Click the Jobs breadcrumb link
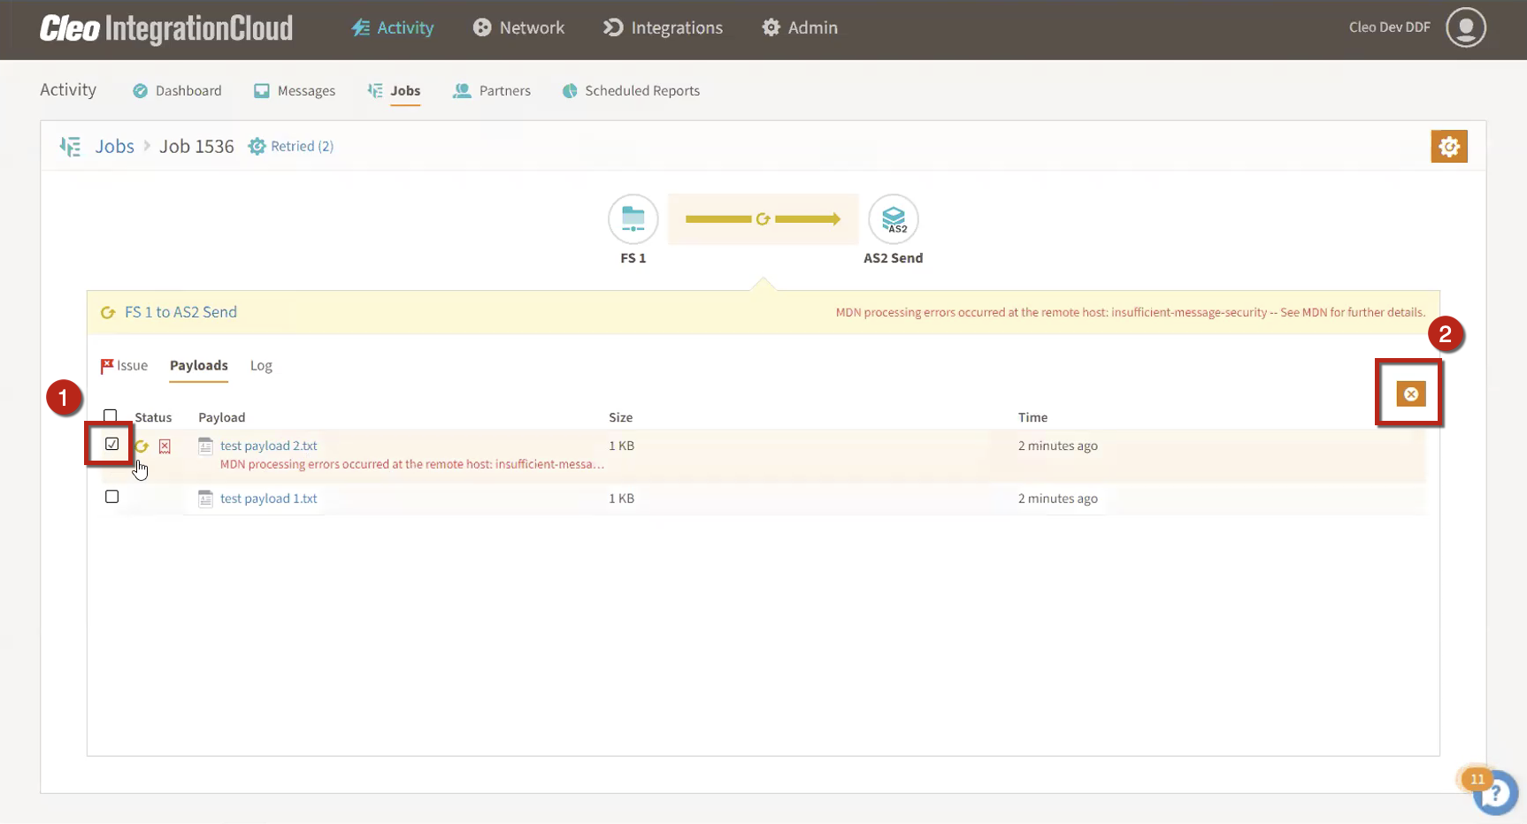 pyautogui.click(x=115, y=146)
